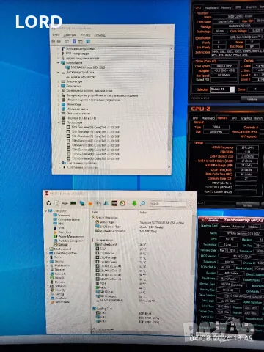Click the AIDA64 Refresh toolbar icon

[48, 203]
